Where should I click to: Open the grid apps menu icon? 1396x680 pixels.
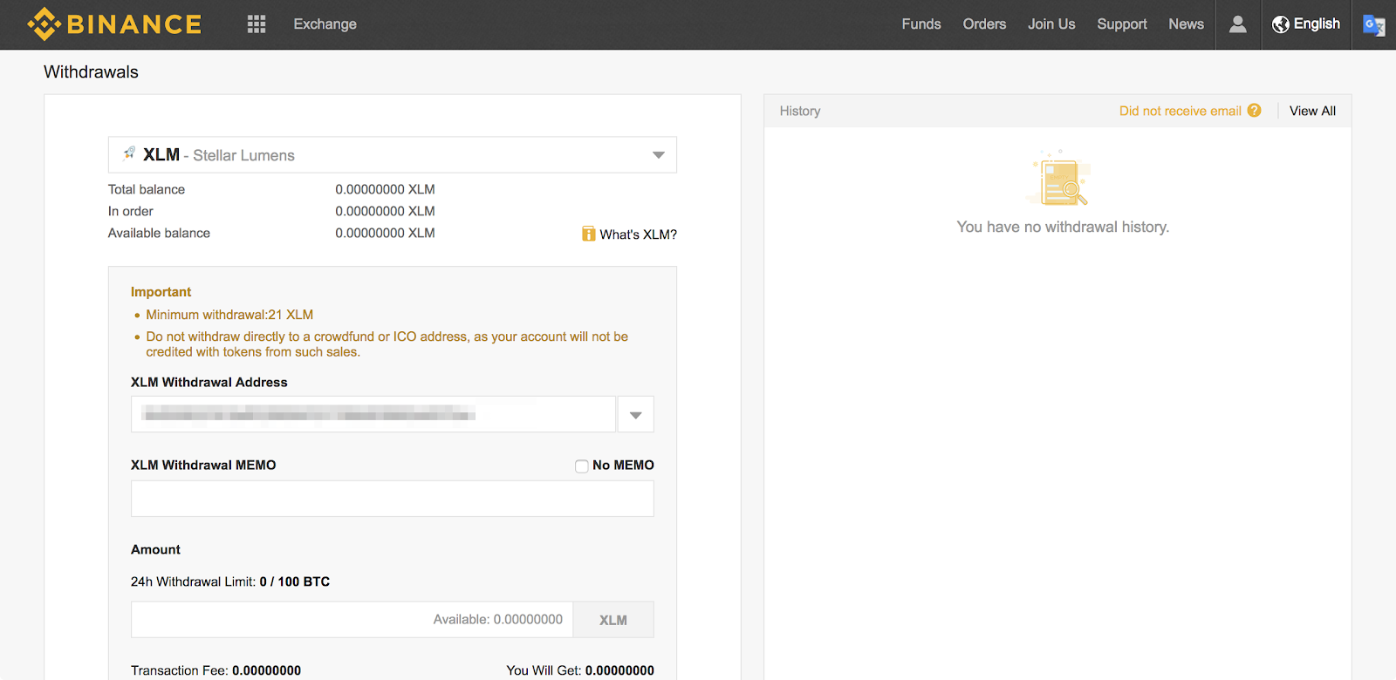point(257,24)
